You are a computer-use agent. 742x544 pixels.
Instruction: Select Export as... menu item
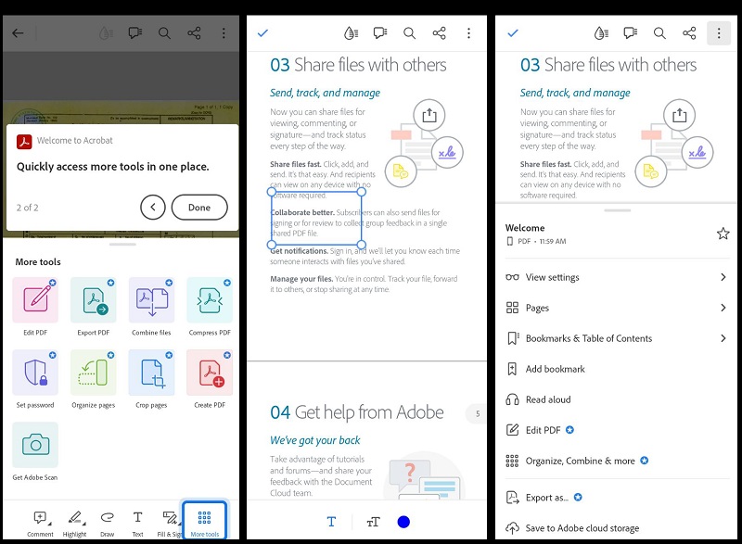click(617, 498)
